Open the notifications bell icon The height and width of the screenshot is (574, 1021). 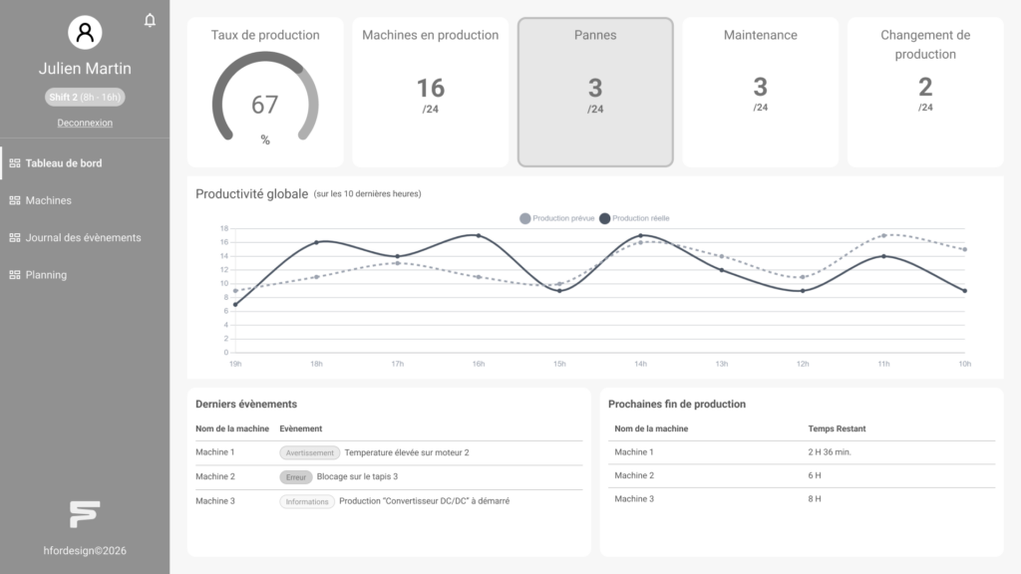click(150, 21)
